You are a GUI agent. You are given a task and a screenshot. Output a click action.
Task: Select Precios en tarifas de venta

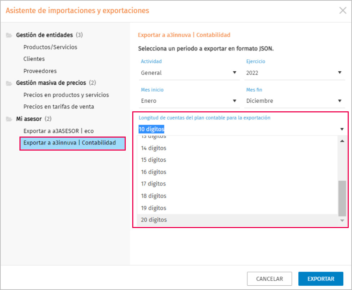(x=59, y=107)
